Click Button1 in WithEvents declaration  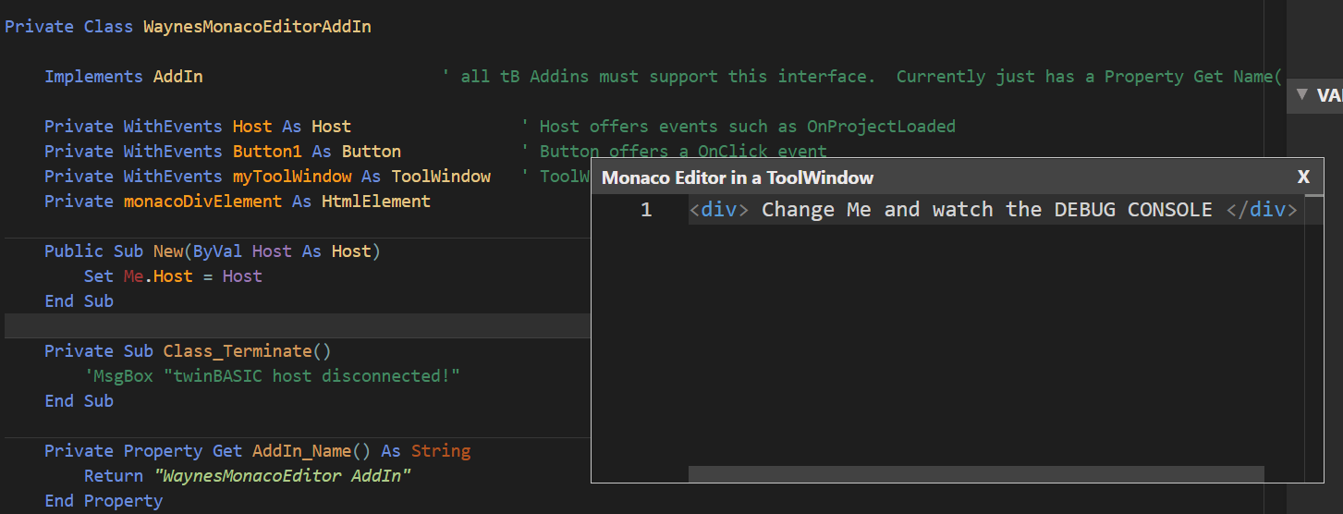click(267, 152)
